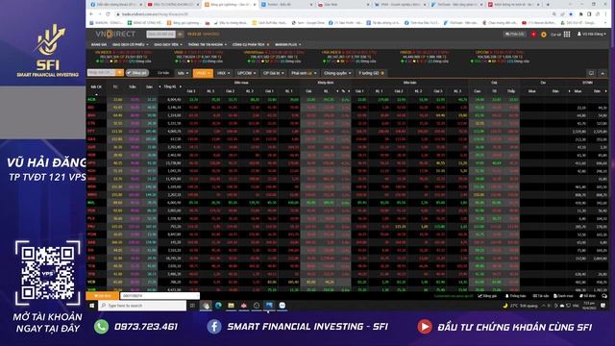The width and height of the screenshot is (615, 346).
Task: Open the UPCOM dropdown filter
Action: [246, 73]
